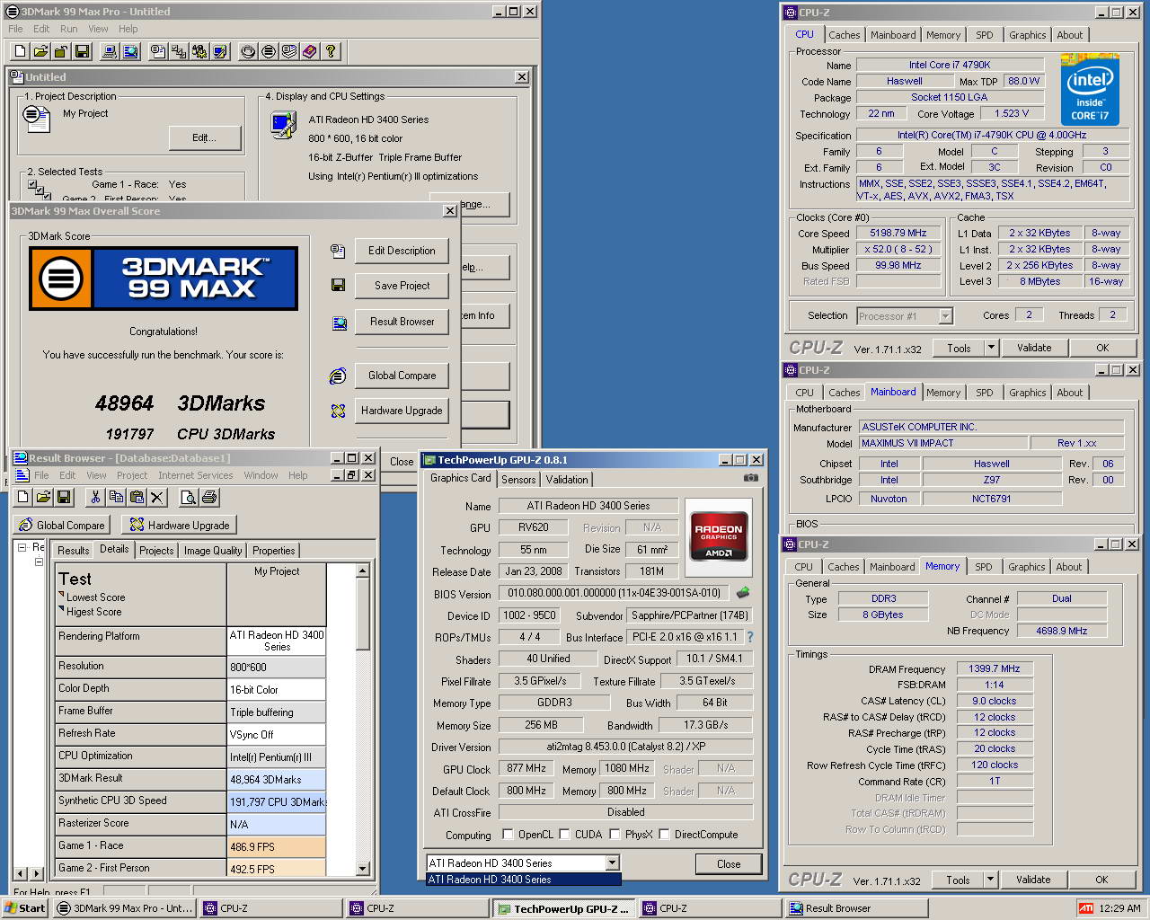Click scroll up arrow in Result Browser details
1150x920 pixels.
tap(363, 571)
